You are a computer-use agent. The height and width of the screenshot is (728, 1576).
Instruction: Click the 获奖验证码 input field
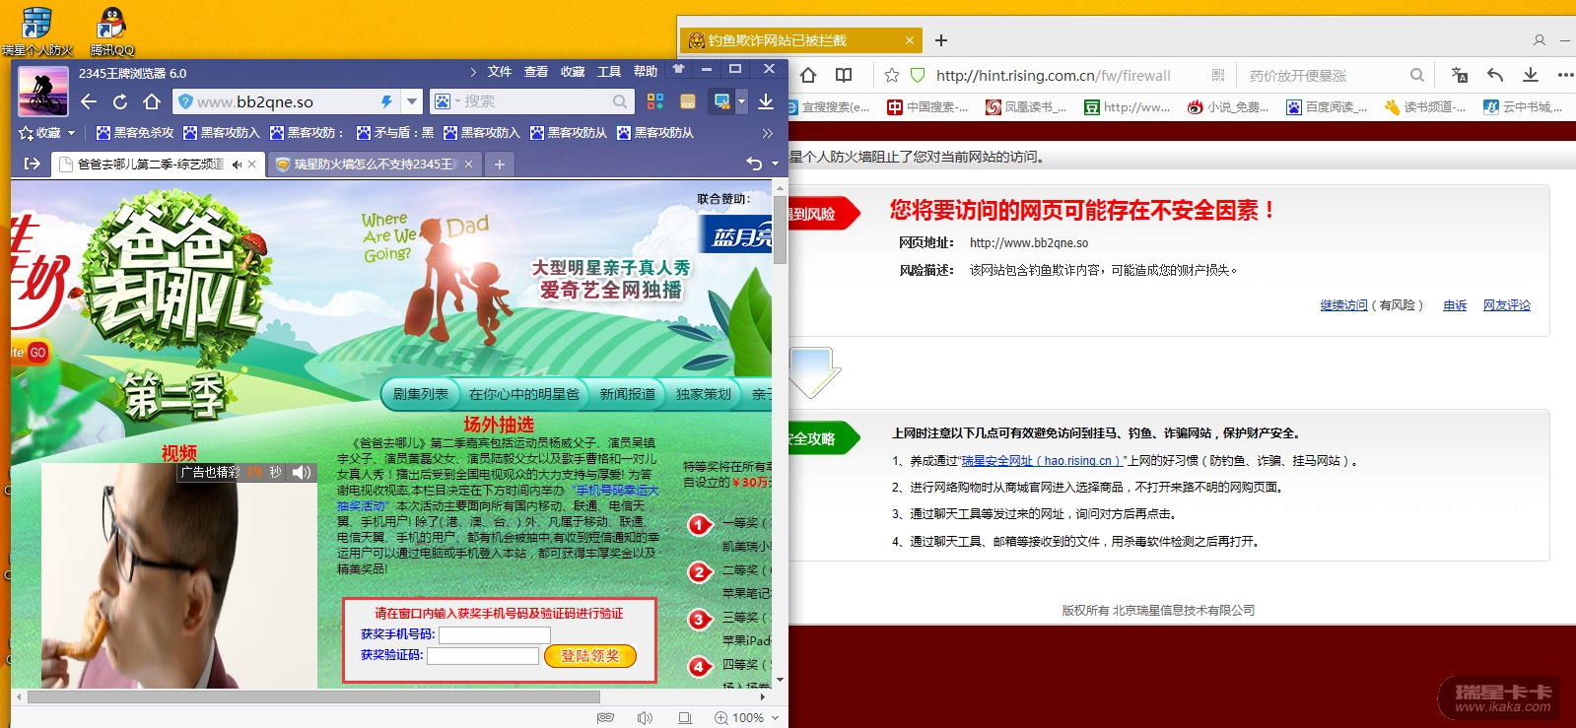coord(483,655)
